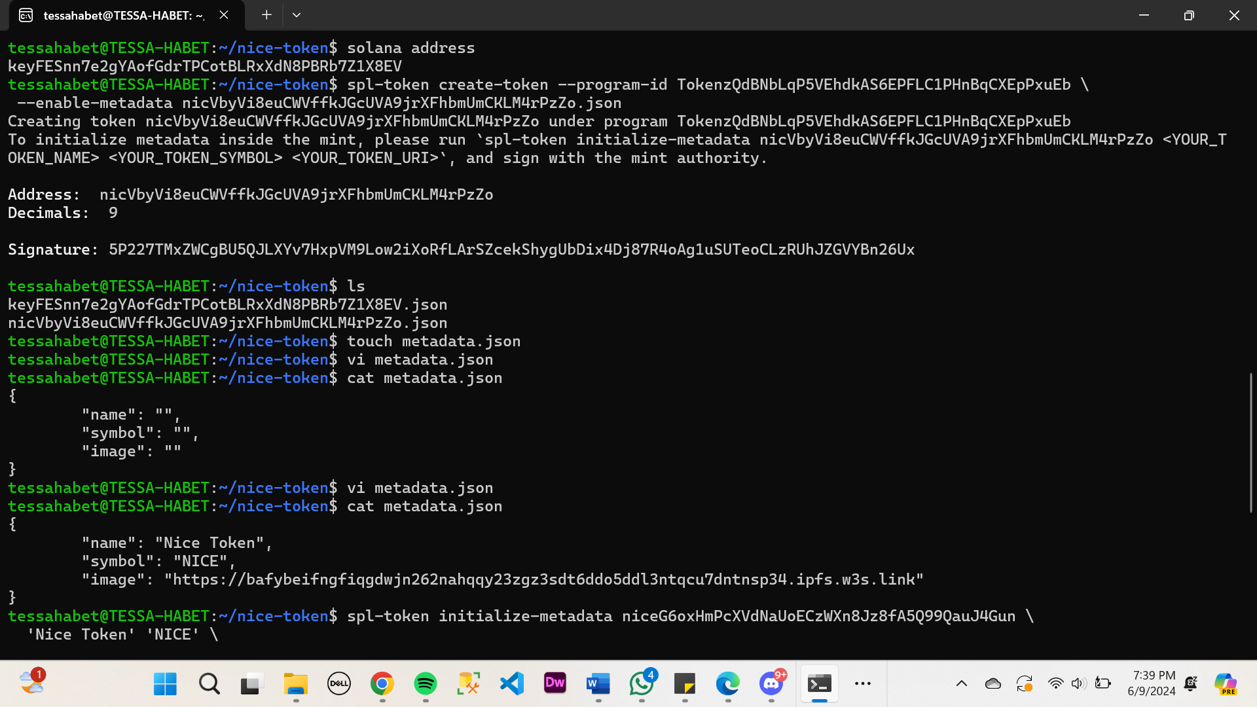Open the volume speaker control
This screenshot has height=707, width=1257.
pos(1078,683)
